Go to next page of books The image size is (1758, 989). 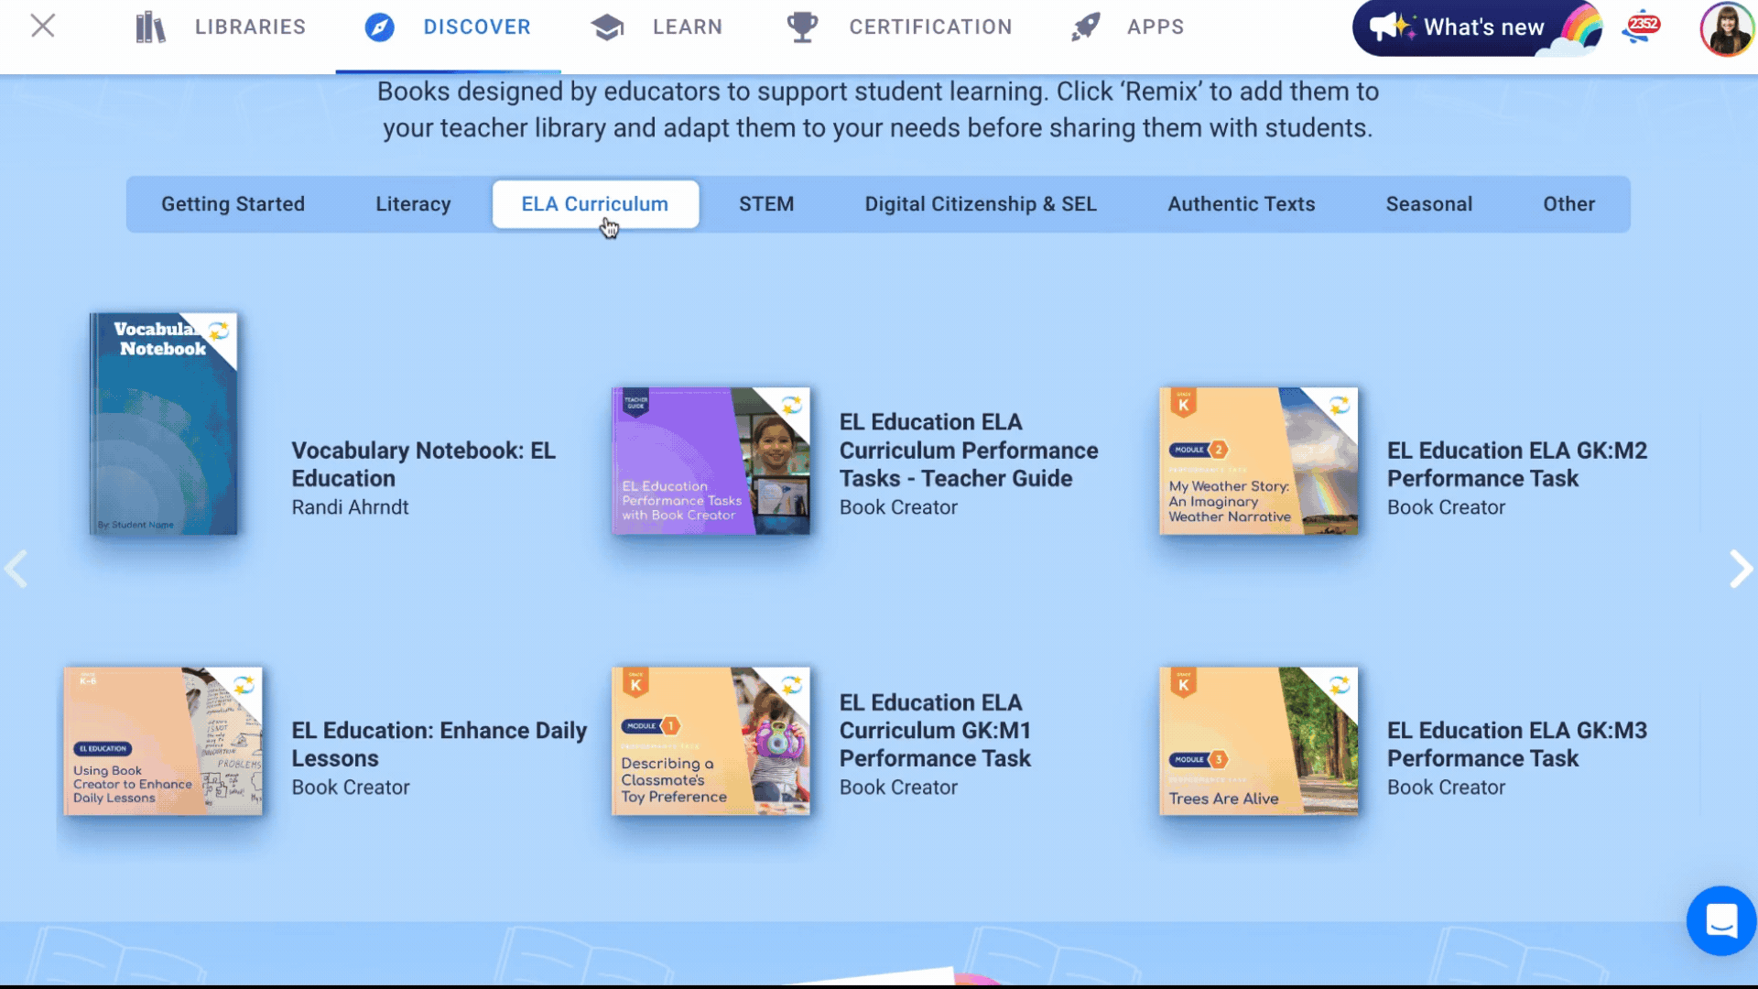click(1740, 569)
